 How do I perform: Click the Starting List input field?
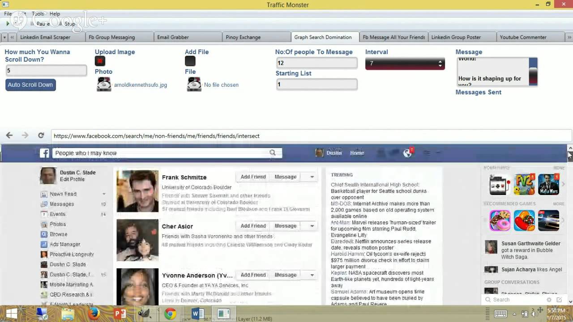316,84
